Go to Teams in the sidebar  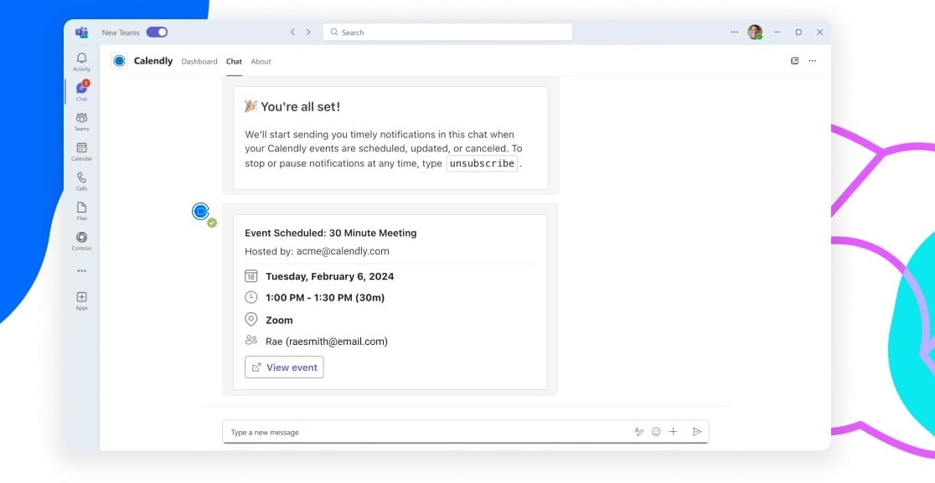coord(82,121)
